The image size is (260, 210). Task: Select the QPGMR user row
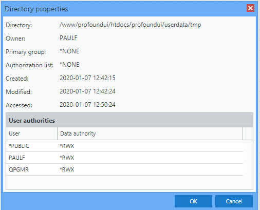click(124, 169)
